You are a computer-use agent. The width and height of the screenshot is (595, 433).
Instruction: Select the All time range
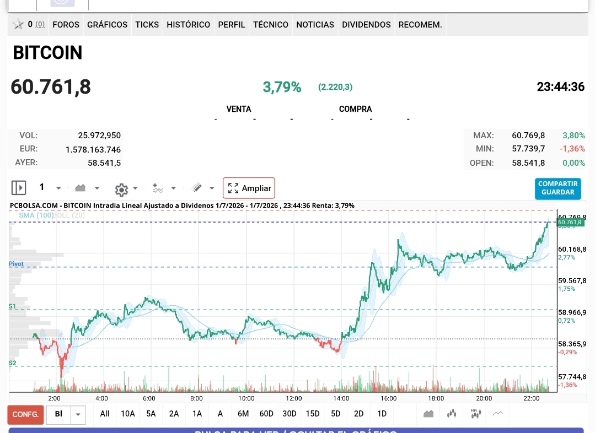coord(105,414)
